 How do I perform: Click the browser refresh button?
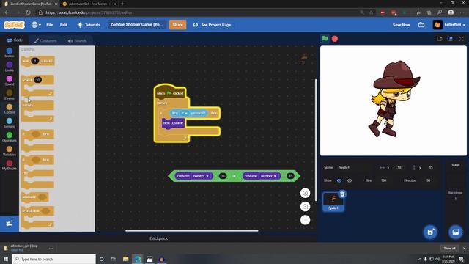28,12
